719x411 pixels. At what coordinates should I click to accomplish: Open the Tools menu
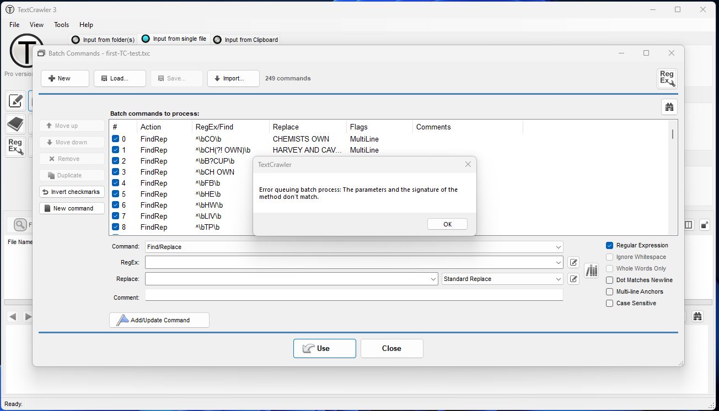(61, 25)
